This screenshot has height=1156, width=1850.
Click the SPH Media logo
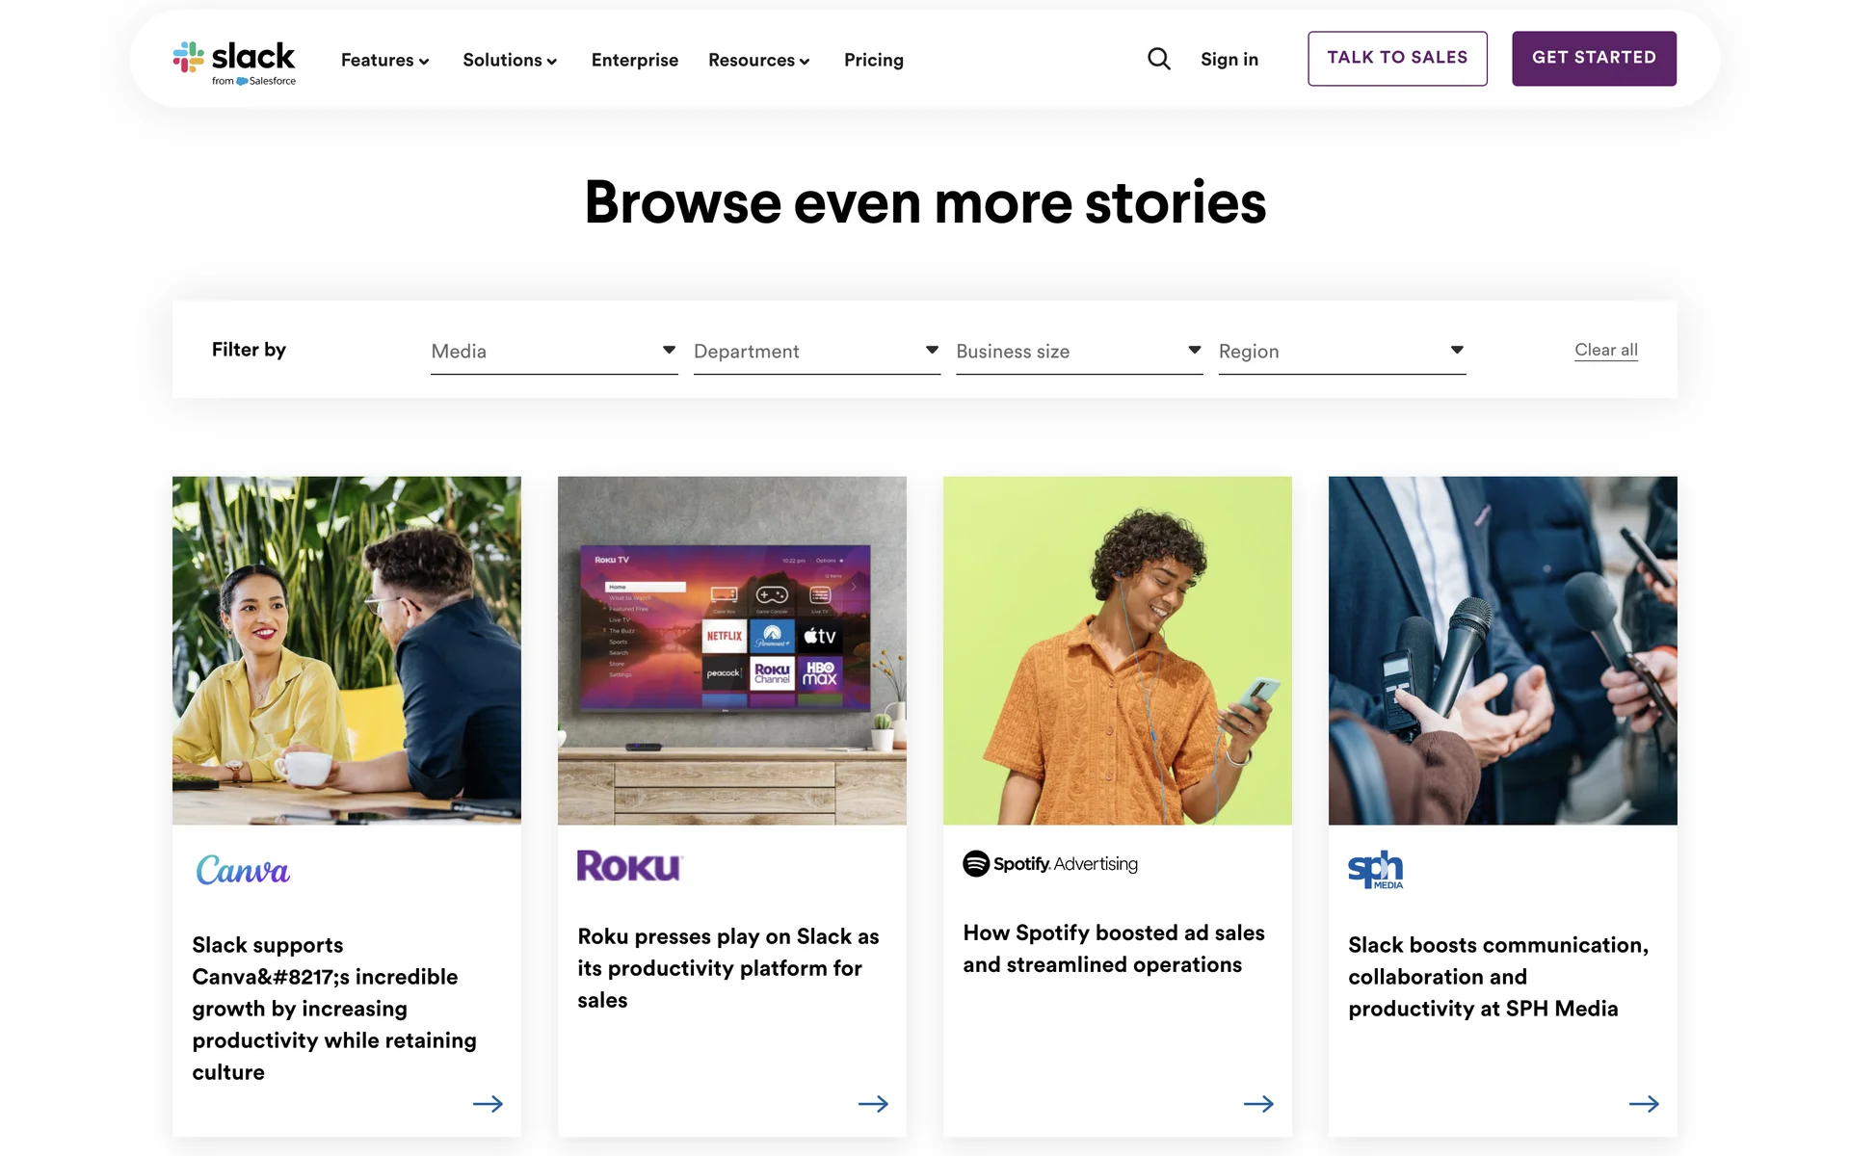pos(1375,869)
